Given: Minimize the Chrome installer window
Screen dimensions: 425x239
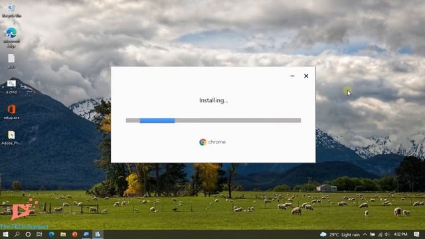Looking at the screenshot, I should [292, 76].
